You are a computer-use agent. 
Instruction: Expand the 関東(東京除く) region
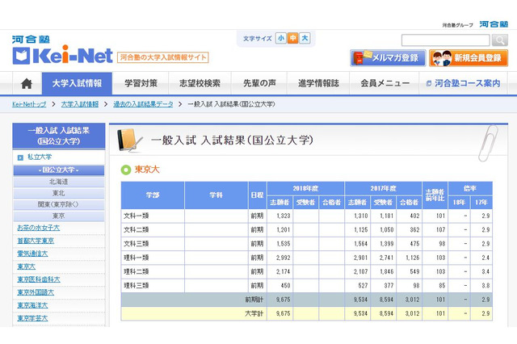[x=59, y=204]
